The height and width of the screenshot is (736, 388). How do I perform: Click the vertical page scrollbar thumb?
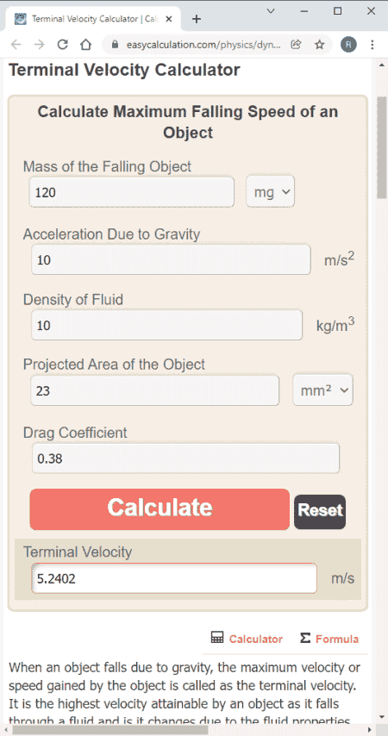coord(382,148)
